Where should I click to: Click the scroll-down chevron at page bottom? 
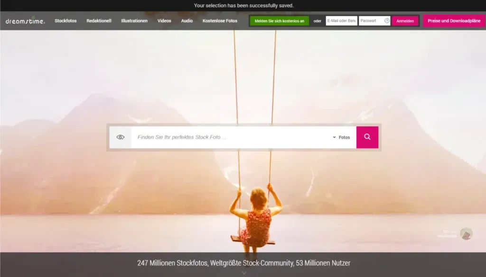click(x=244, y=273)
